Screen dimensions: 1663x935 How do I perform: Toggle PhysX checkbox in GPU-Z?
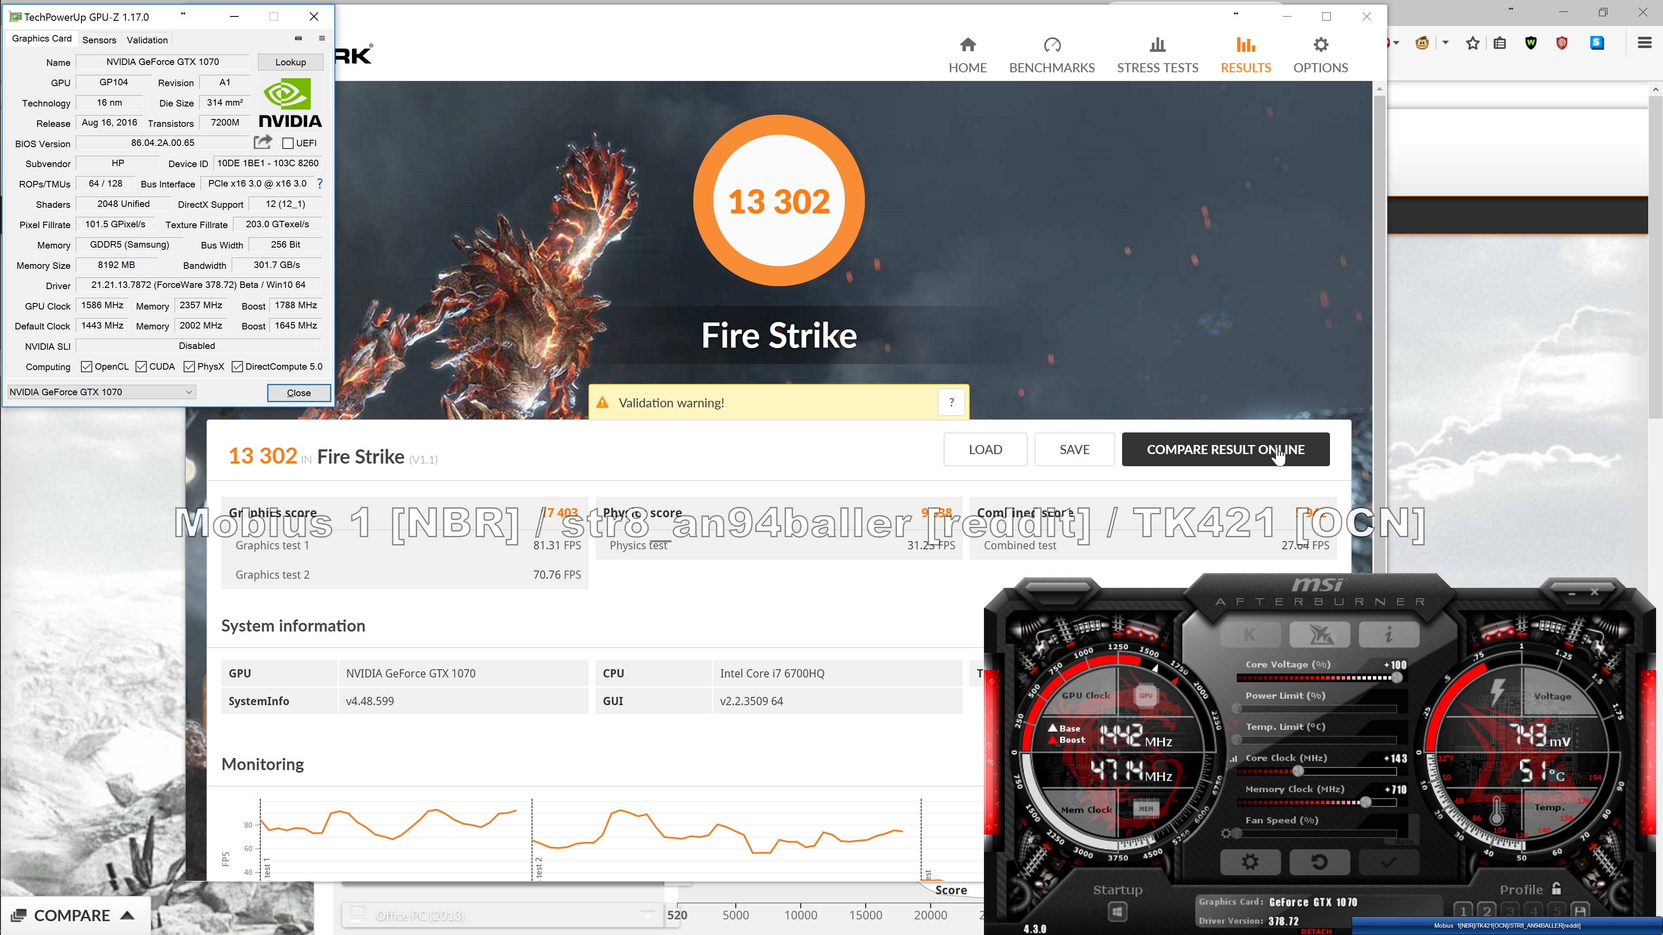(x=189, y=367)
